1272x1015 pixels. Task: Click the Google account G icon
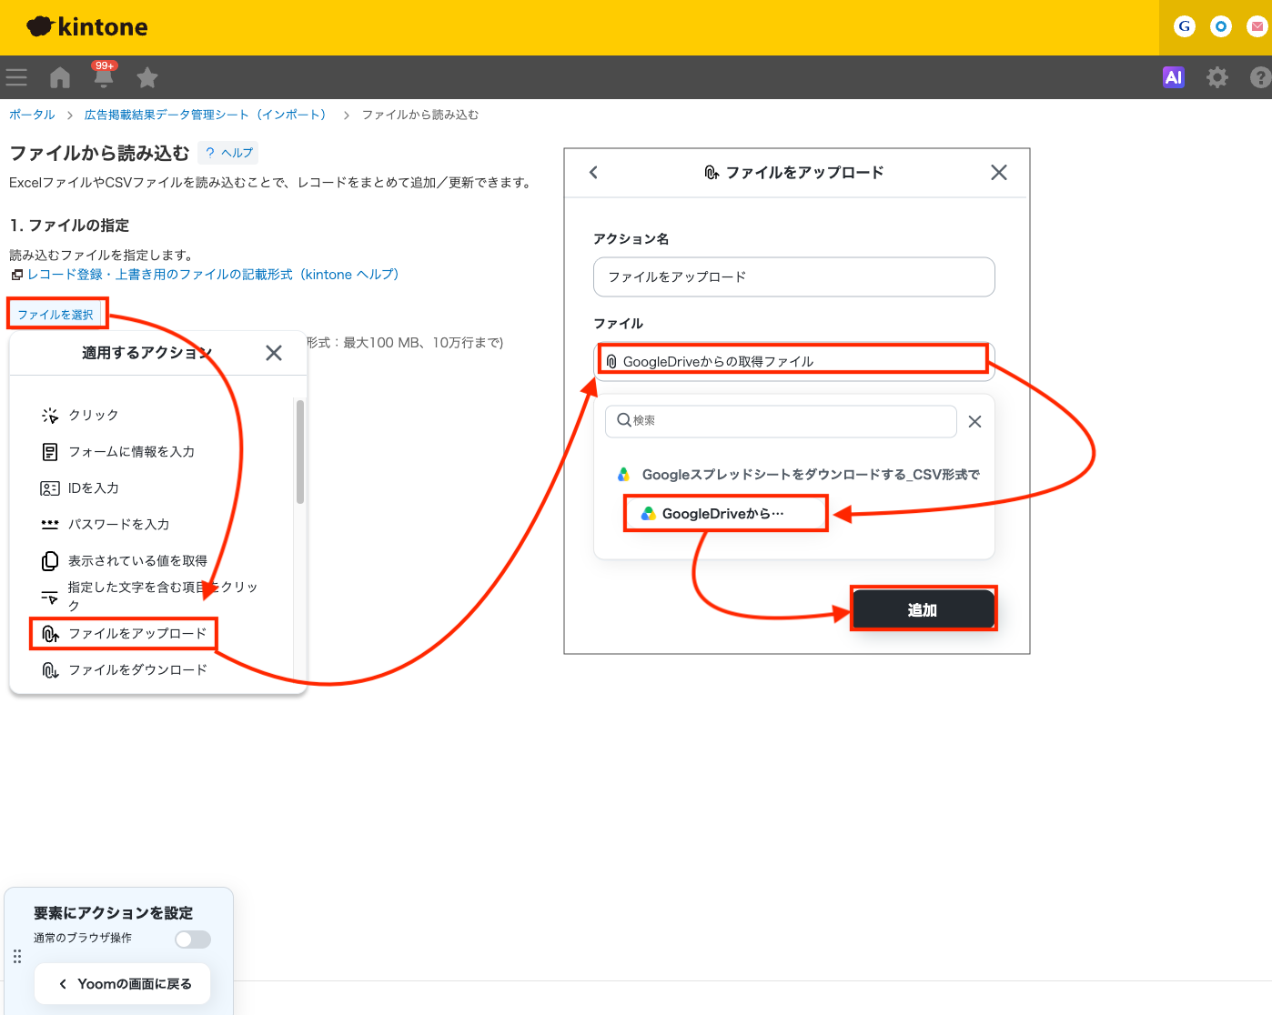(x=1184, y=26)
